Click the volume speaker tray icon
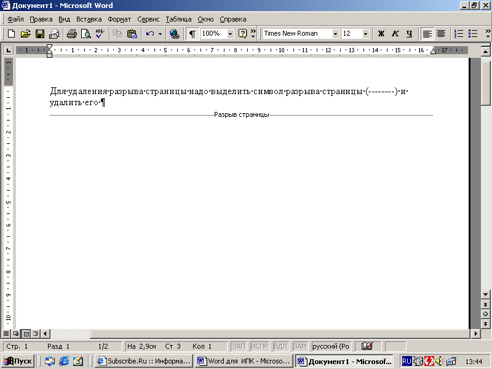The height and width of the screenshot is (369, 492). 438,361
